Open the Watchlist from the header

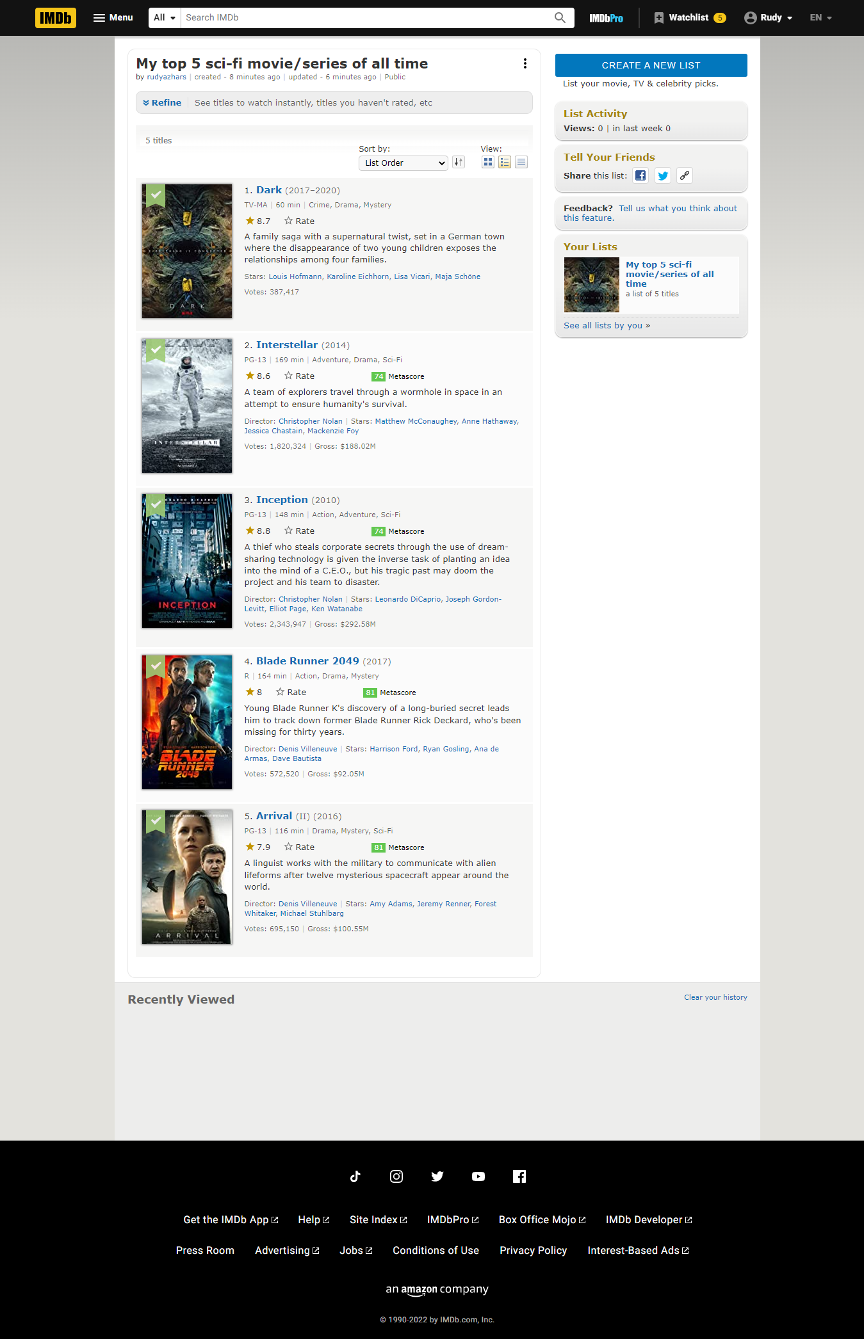coord(690,18)
